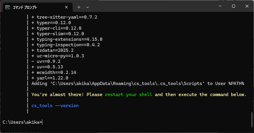Viewport: 254px width, 133px height.
Task: Select the コマンド プロンプト tab title
Action: point(25,7)
